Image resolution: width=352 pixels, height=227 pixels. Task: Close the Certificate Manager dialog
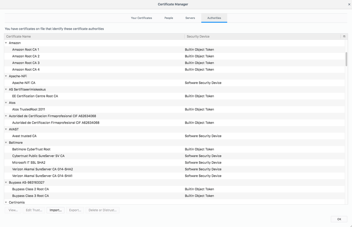click(349, 4)
